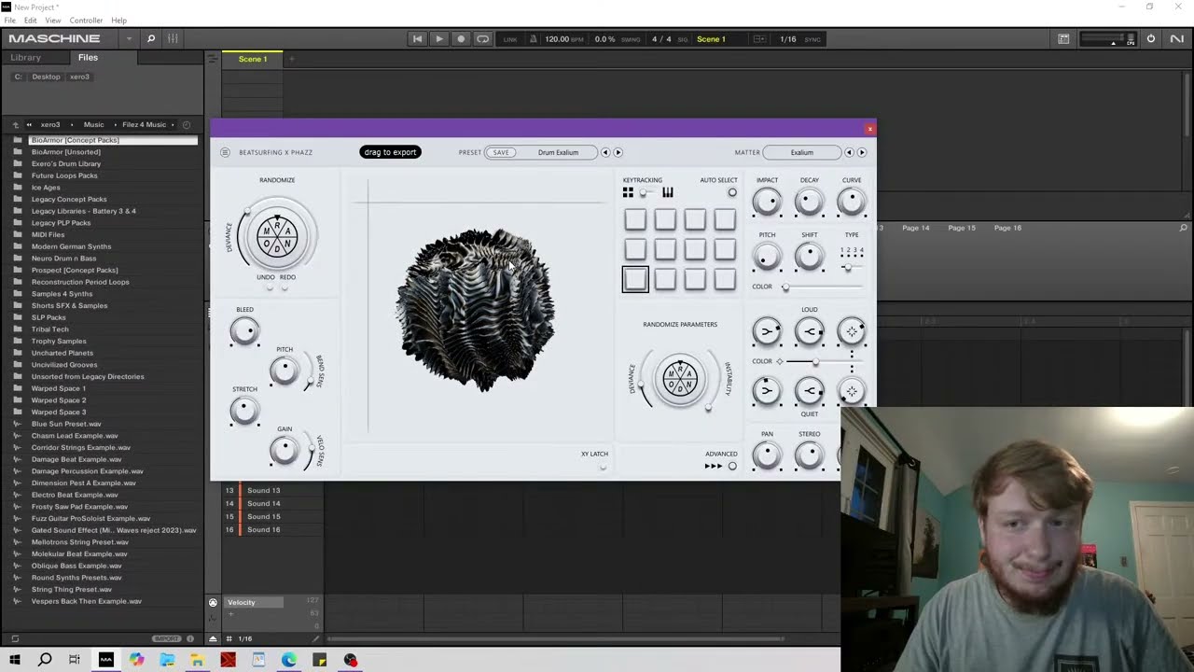Click the RANDOMIZE PARAMETERS wheel
Screen dimensions: 1194x672
(680, 379)
